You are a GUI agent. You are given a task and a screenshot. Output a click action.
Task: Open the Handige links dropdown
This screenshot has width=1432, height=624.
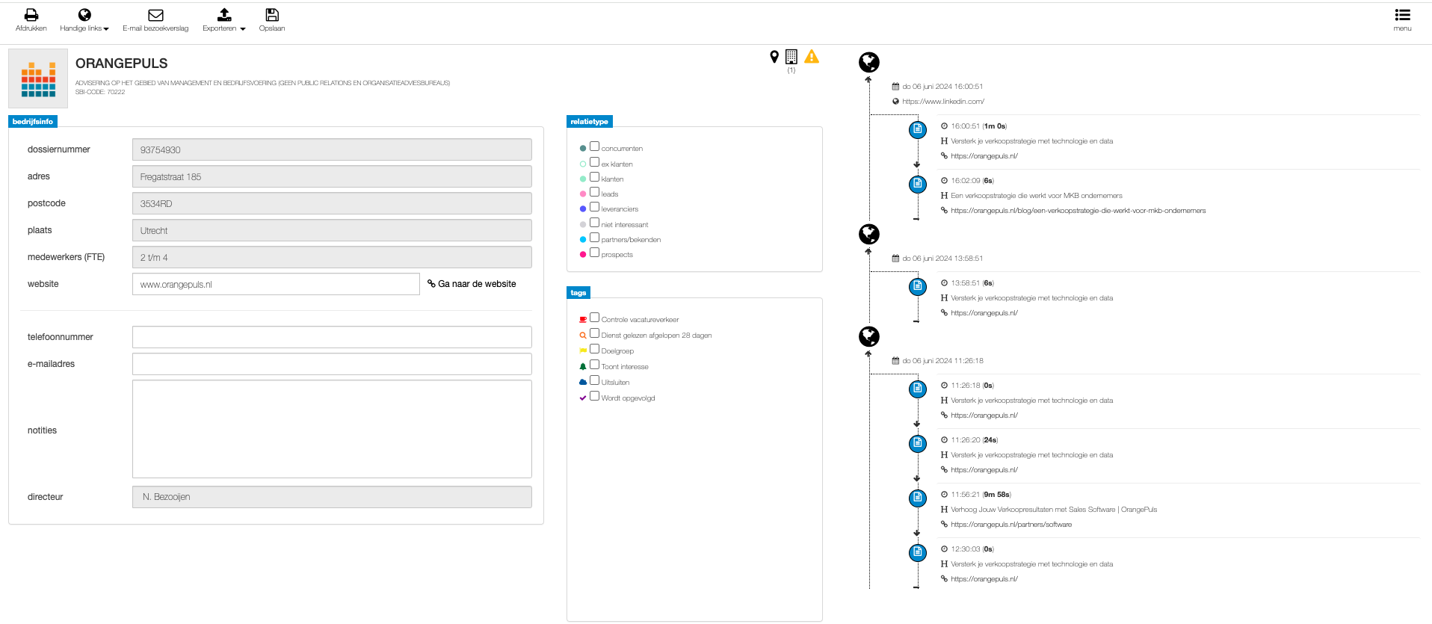tap(84, 20)
